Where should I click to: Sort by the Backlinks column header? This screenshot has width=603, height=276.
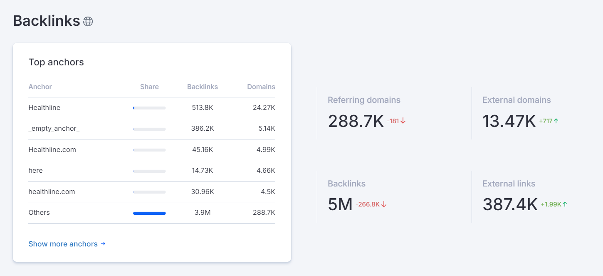pos(203,87)
